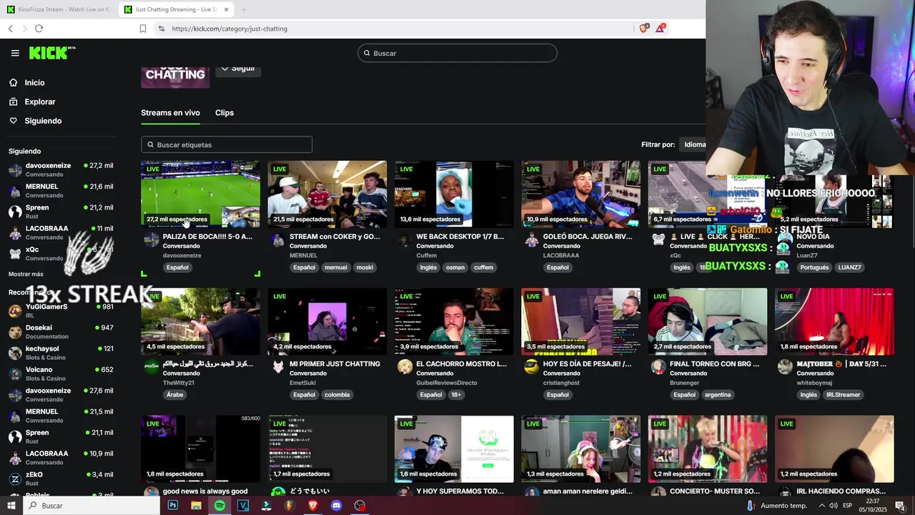The image size is (915, 515).
Task: Open the Idioma filter dropdown
Action: pos(693,144)
